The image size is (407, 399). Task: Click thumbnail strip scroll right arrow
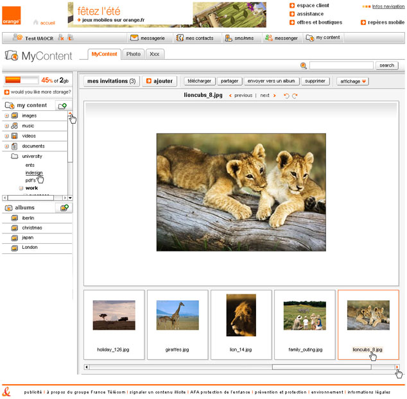[397, 367]
